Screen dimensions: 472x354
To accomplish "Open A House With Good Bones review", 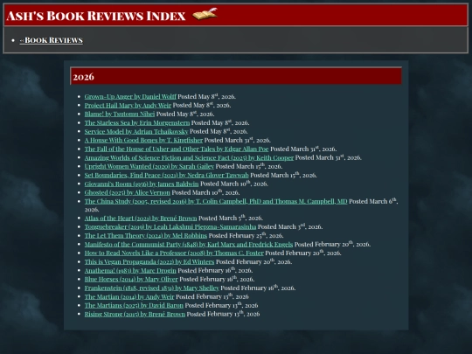I will click(143, 140).
